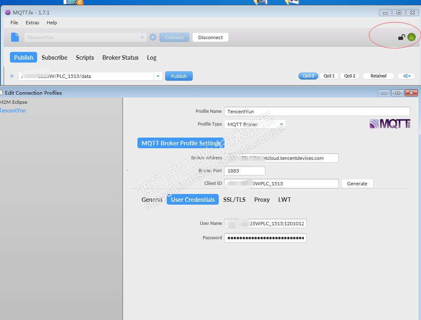Open the SSL/TLS settings tab
The width and height of the screenshot is (421, 320).
[234, 200]
